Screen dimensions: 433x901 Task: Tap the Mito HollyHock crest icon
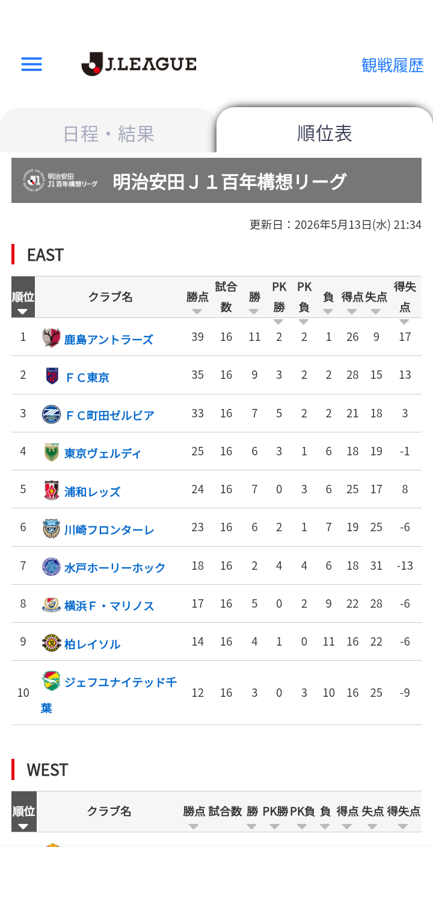51,567
